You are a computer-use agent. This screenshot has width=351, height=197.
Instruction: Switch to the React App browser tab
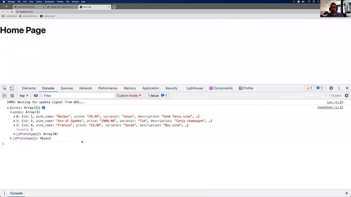pos(95,7)
